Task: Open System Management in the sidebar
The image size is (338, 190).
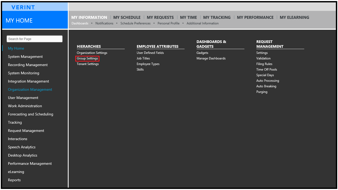Action: [x=25, y=57]
